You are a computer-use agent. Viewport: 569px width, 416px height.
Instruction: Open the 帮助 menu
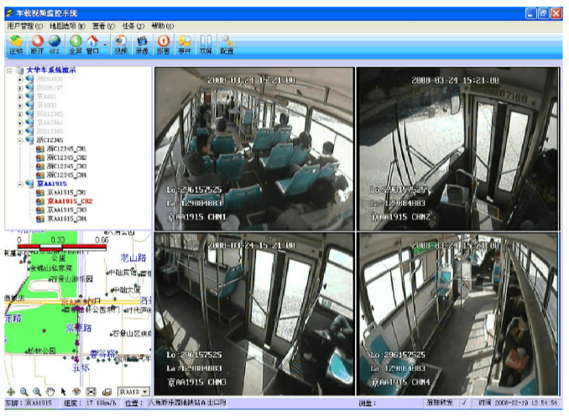[163, 26]
